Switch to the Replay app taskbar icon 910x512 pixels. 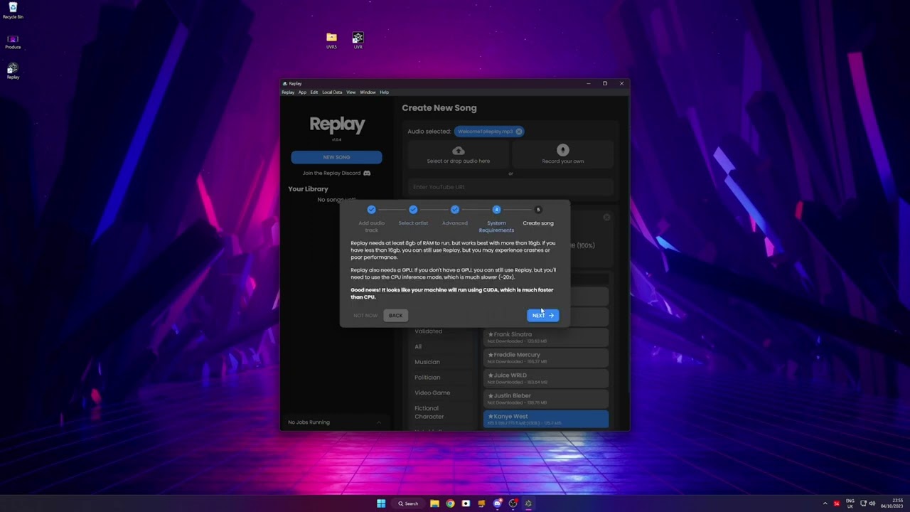(x=528, y=503)
